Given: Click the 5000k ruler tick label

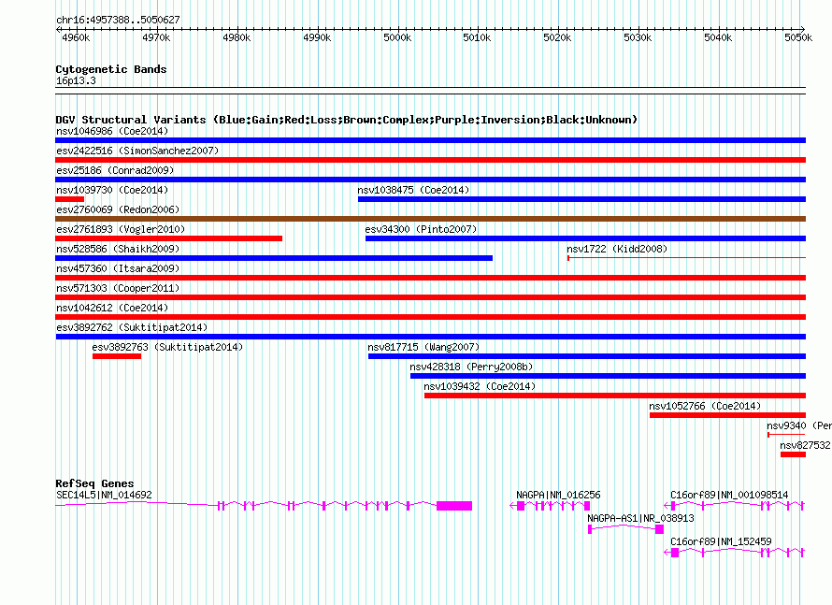Looking at the screenshot, I should click(397, 37).
